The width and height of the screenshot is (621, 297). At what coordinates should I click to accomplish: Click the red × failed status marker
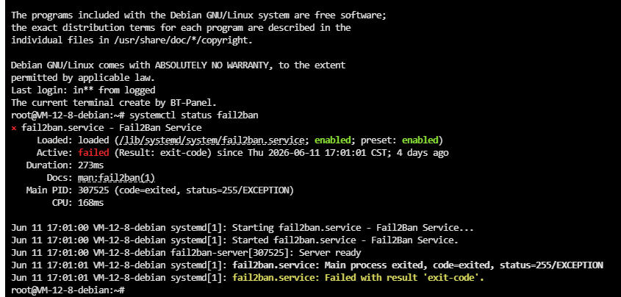tap(14, 129)
